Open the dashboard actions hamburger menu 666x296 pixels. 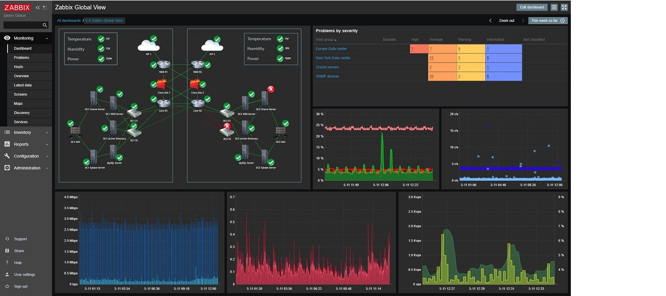pos(554,7)
